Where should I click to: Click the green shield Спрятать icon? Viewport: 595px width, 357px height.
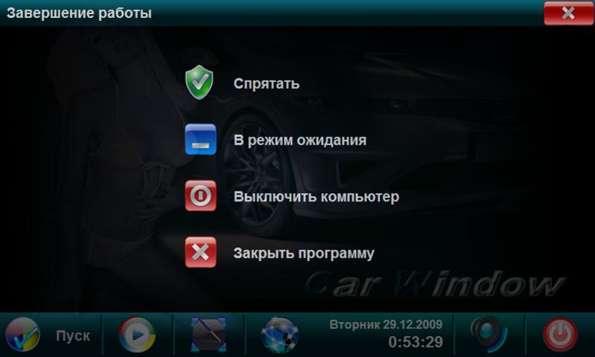click(x=200, y=82)
